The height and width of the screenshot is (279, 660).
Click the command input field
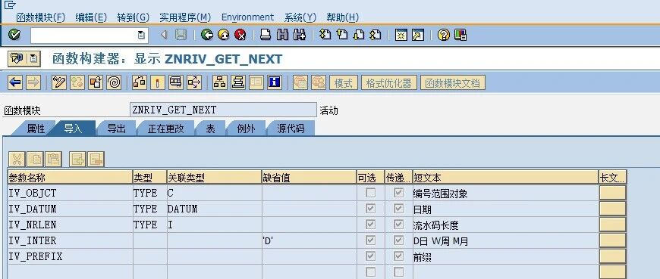click(x=89, y=36)
